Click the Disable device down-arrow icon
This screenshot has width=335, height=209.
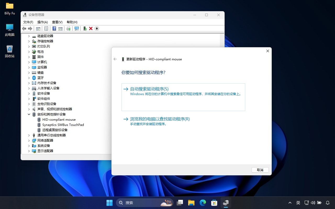pyautogui.click(x=97, y=28)
